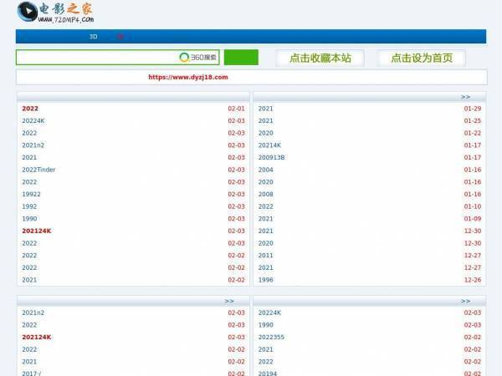Click the 360 search ring icon

(184, 58)
